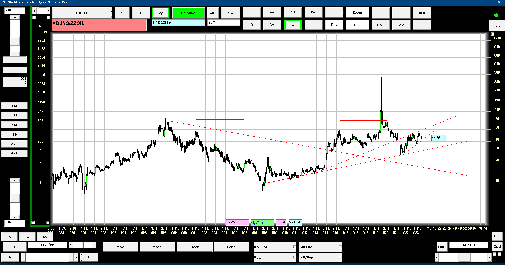Click the top-left scroll up arrow

coord(15,18)
